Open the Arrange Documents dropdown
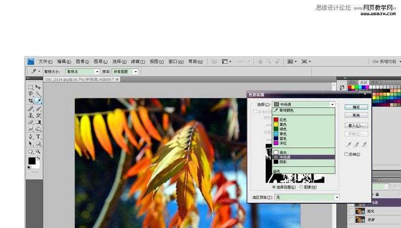Image resolution: width=401 pixels, height=228 pixels. coord(292,62)
